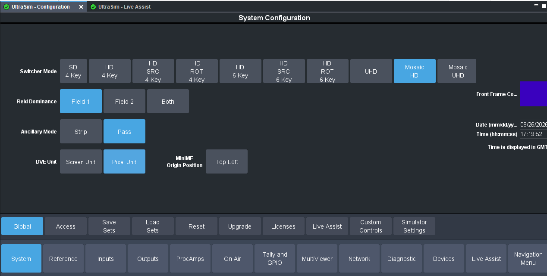
Task: Select HD 4 Key switcher mode
Action: (110, 71)
